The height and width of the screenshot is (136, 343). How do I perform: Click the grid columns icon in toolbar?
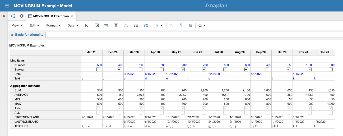point(136,26)
